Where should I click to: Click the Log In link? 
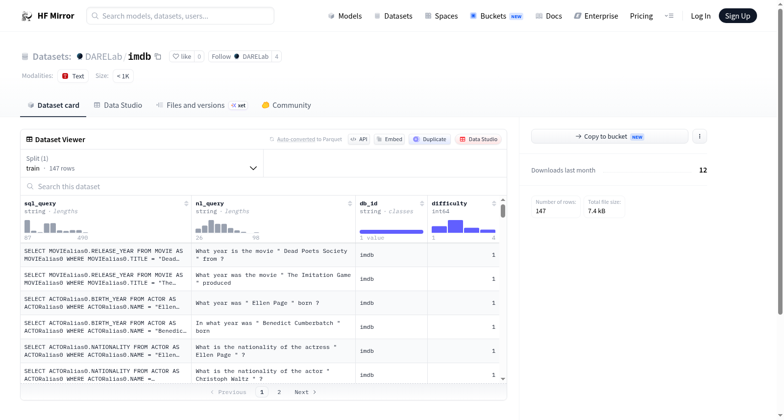tap(701, 16)
